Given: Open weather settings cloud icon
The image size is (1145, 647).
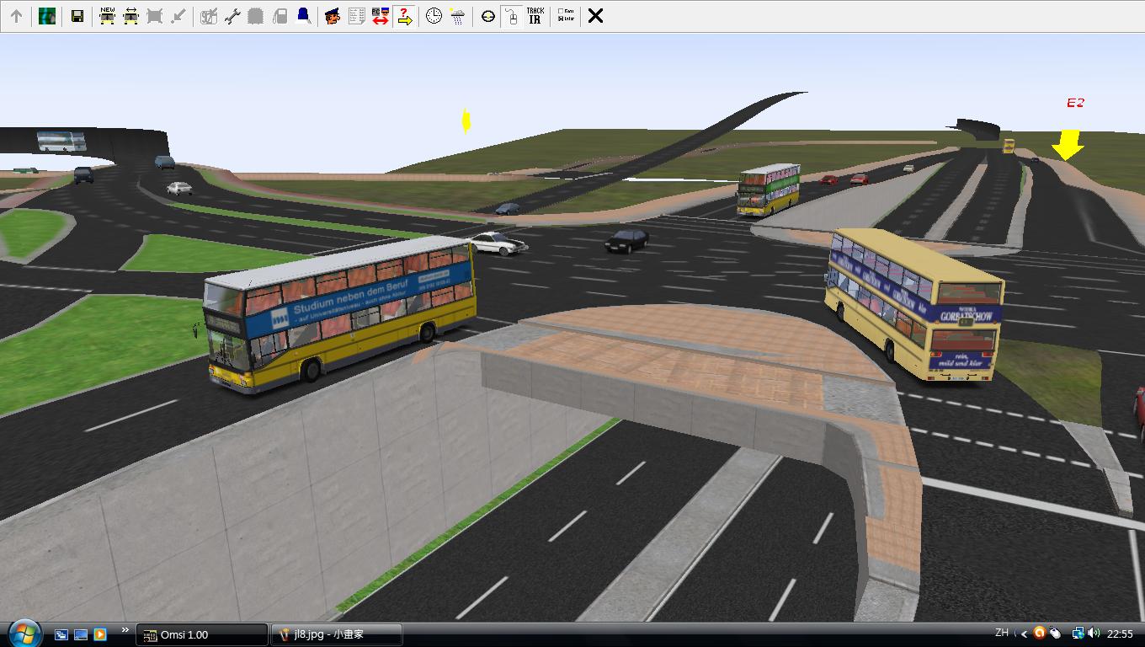Looking at the screenshot, I should coord(457,16).
